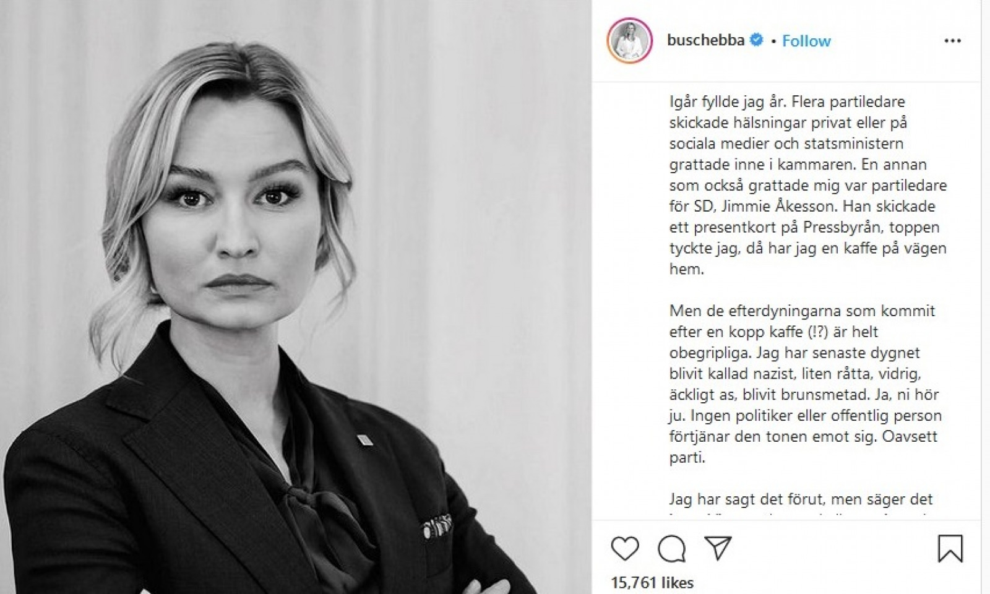Like the post with the heart icon
The height and width of the screenshot is (594, 990).
click(x=625, y=548)
